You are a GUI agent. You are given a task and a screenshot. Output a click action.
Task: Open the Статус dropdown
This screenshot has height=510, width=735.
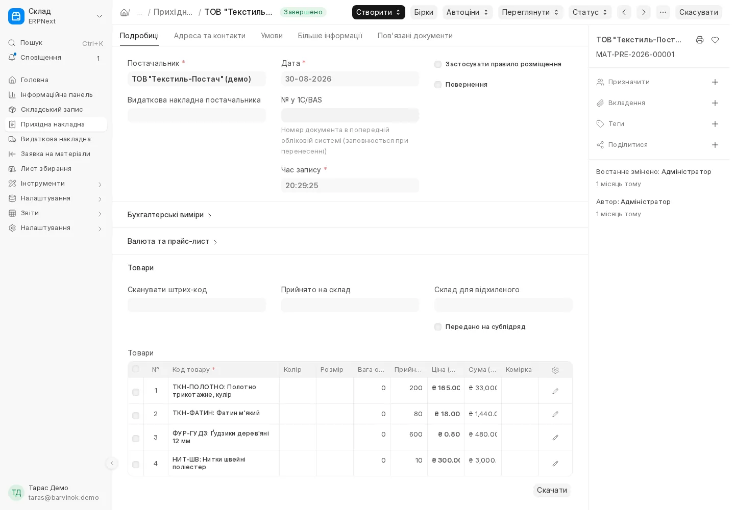(x=590, y=12)
